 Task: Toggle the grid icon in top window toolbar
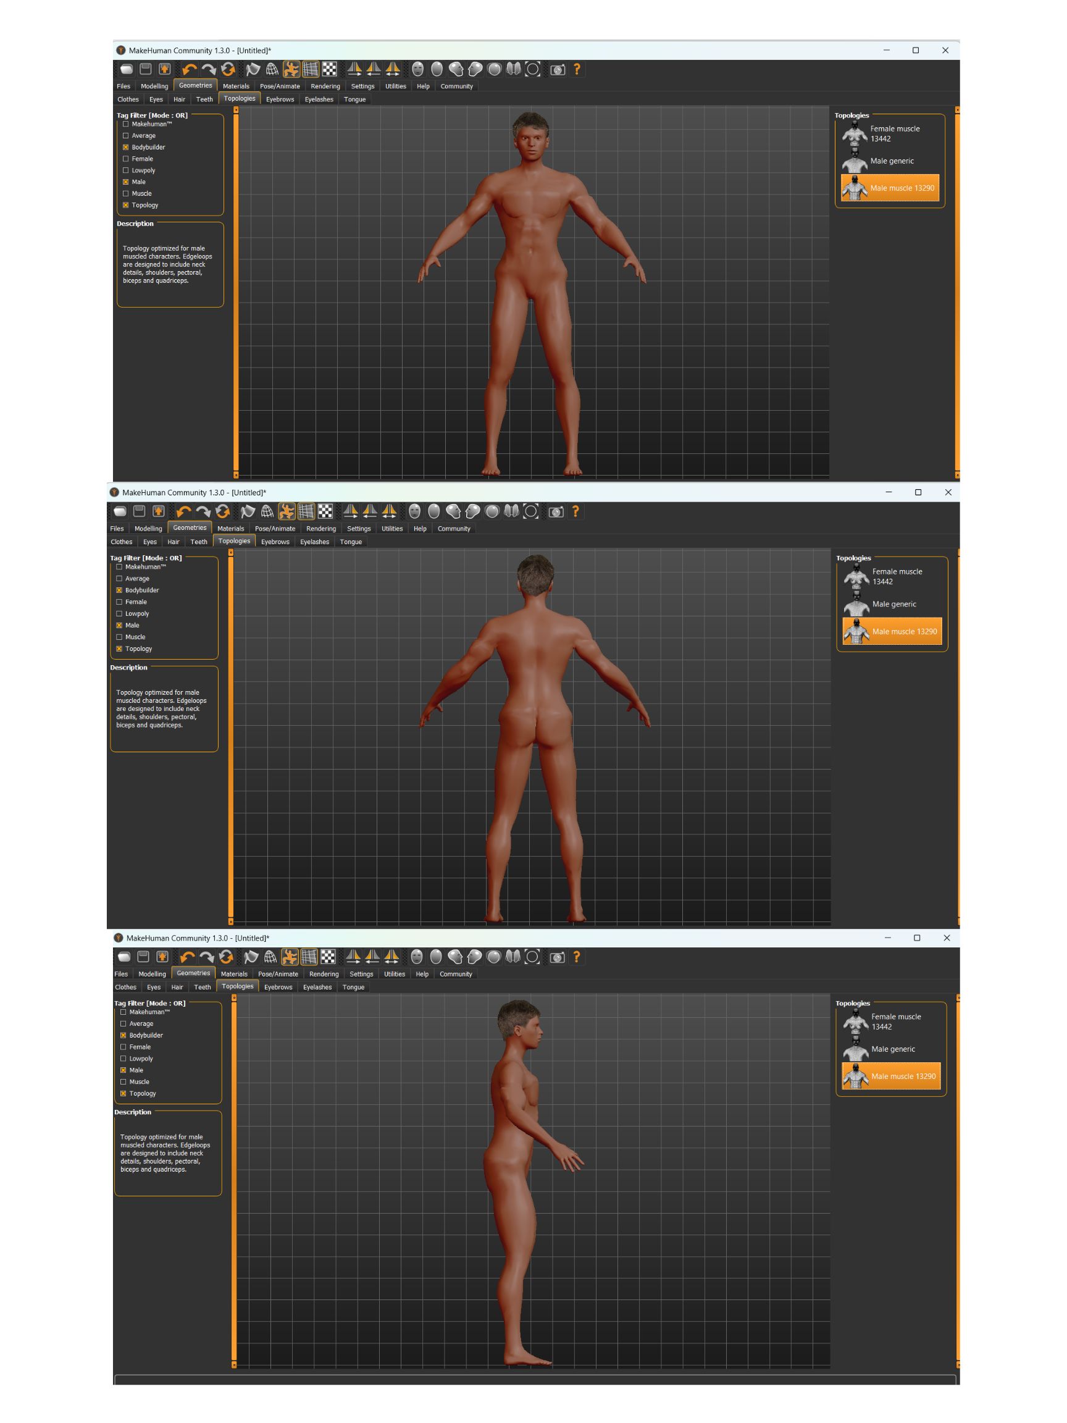(311, 69)
